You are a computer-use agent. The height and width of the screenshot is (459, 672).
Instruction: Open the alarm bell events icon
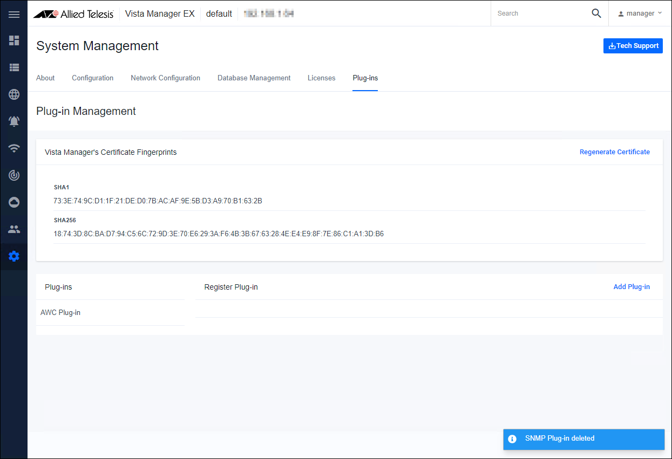point(14,121)
